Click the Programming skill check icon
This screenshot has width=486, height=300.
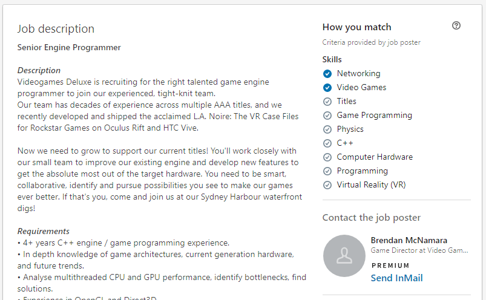327,171
